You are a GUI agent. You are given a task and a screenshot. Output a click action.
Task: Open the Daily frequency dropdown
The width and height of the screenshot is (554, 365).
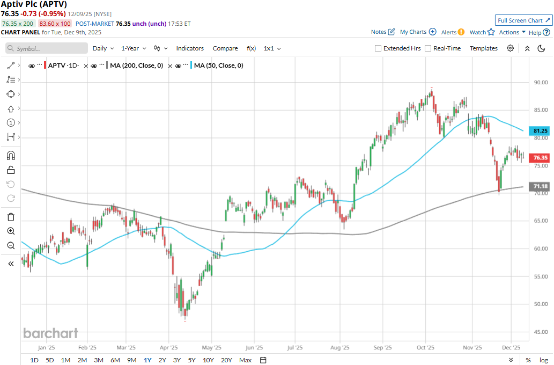(x=103, y=48)
